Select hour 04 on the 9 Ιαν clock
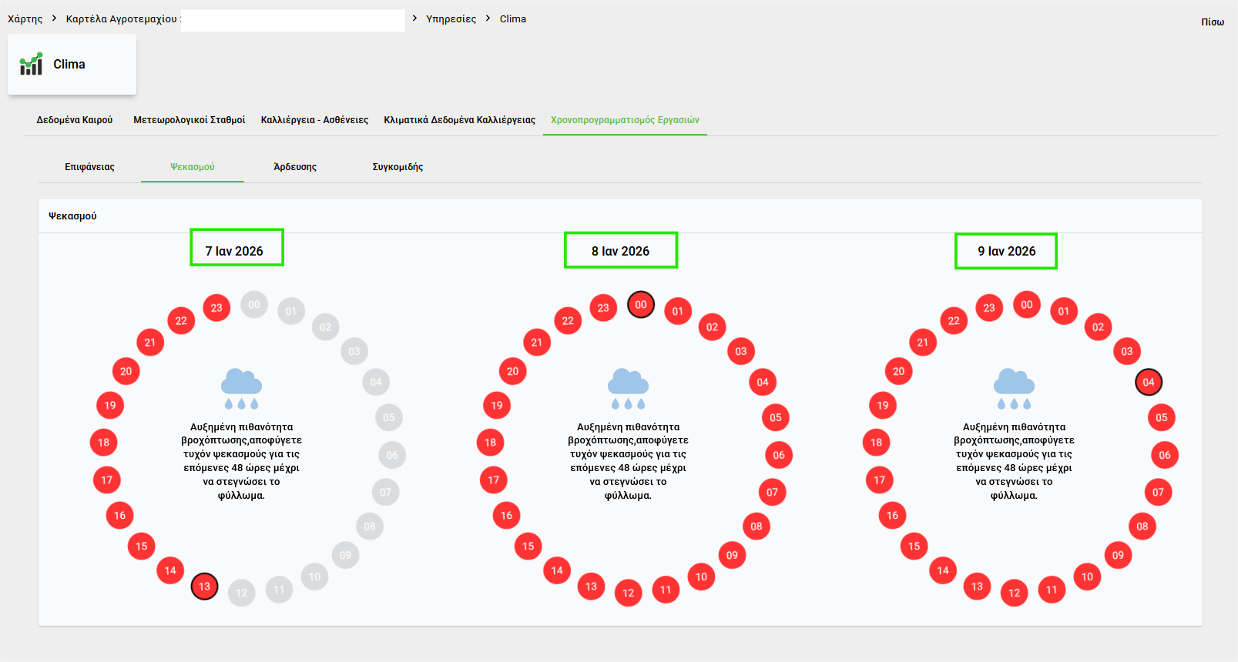The image size is (1238, 662). point(1149,382)
